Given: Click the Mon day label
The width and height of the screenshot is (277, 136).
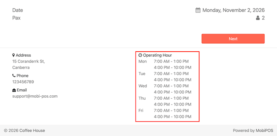Looking at the screenshot, I should 142,62.
